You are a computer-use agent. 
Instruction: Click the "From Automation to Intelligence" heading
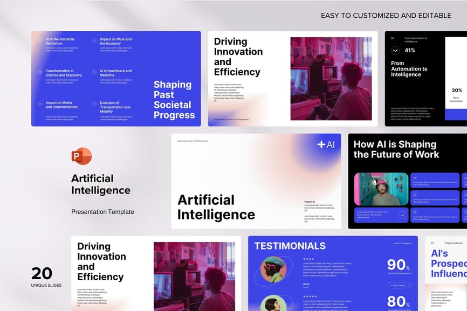409,69
